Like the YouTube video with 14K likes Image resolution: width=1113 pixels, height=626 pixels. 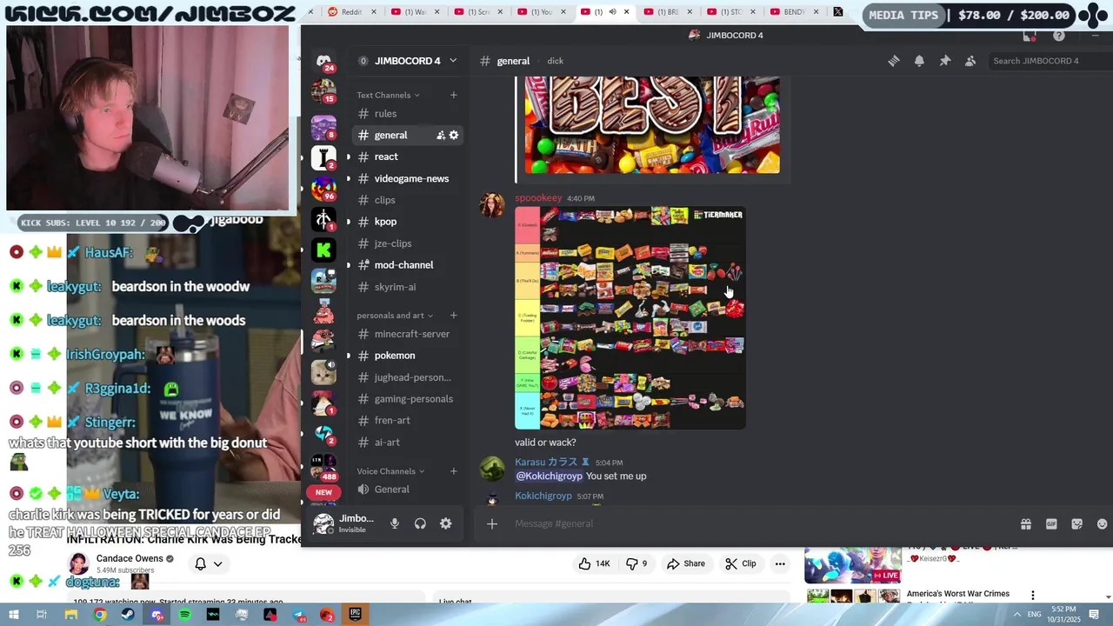593,563
